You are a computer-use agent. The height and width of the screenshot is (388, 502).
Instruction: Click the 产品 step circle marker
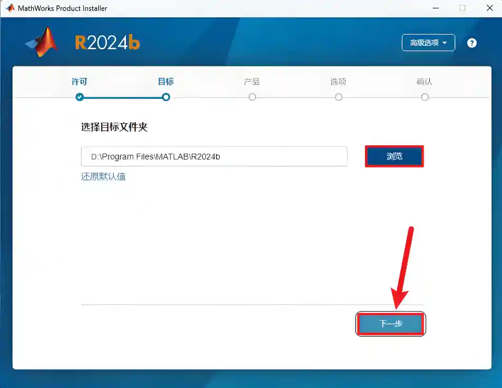coord(252,97)
